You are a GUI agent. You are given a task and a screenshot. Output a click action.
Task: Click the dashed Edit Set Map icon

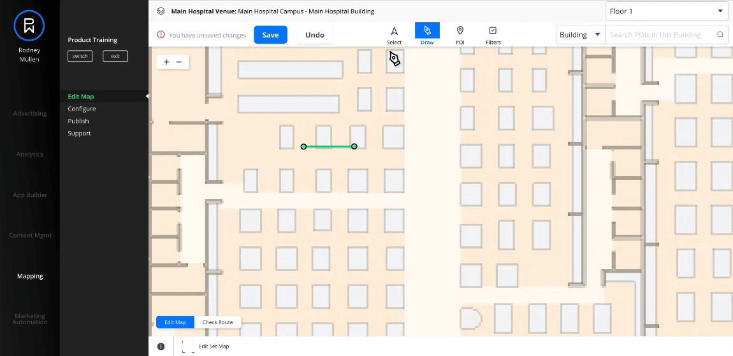pos(189,346)
